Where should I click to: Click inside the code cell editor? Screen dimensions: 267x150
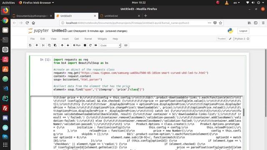coord(148,76)
